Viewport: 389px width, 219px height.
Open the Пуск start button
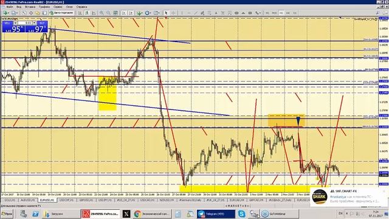tap(7, 214)
